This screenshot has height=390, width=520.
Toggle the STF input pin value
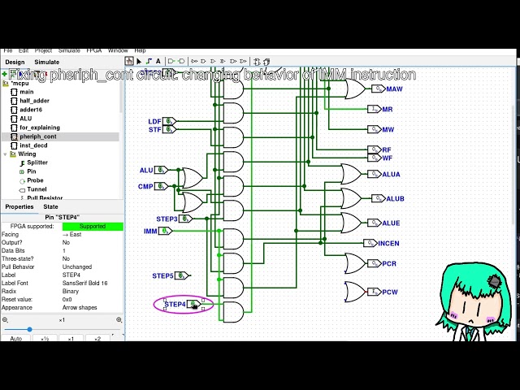[x=170, y=129]
